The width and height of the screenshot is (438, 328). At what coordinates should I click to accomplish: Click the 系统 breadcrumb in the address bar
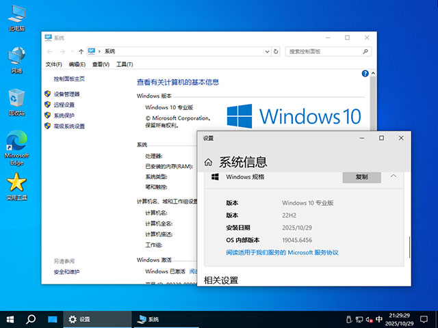pos(109,51)
